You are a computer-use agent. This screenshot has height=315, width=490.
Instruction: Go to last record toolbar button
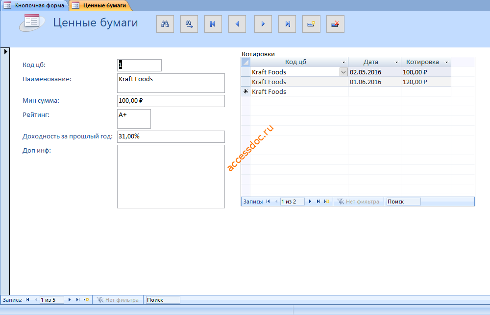[x=287, y=24]
